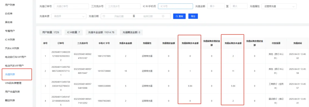Click the 手机/IC卡号 column header
The height and width of the screenshot is (107, 309).
point(104,43)
